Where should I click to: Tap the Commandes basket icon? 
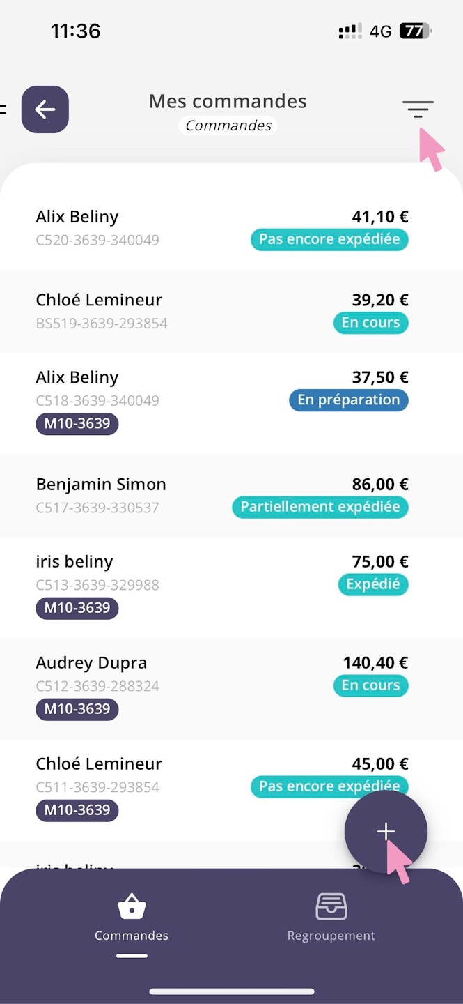[132, 907]
